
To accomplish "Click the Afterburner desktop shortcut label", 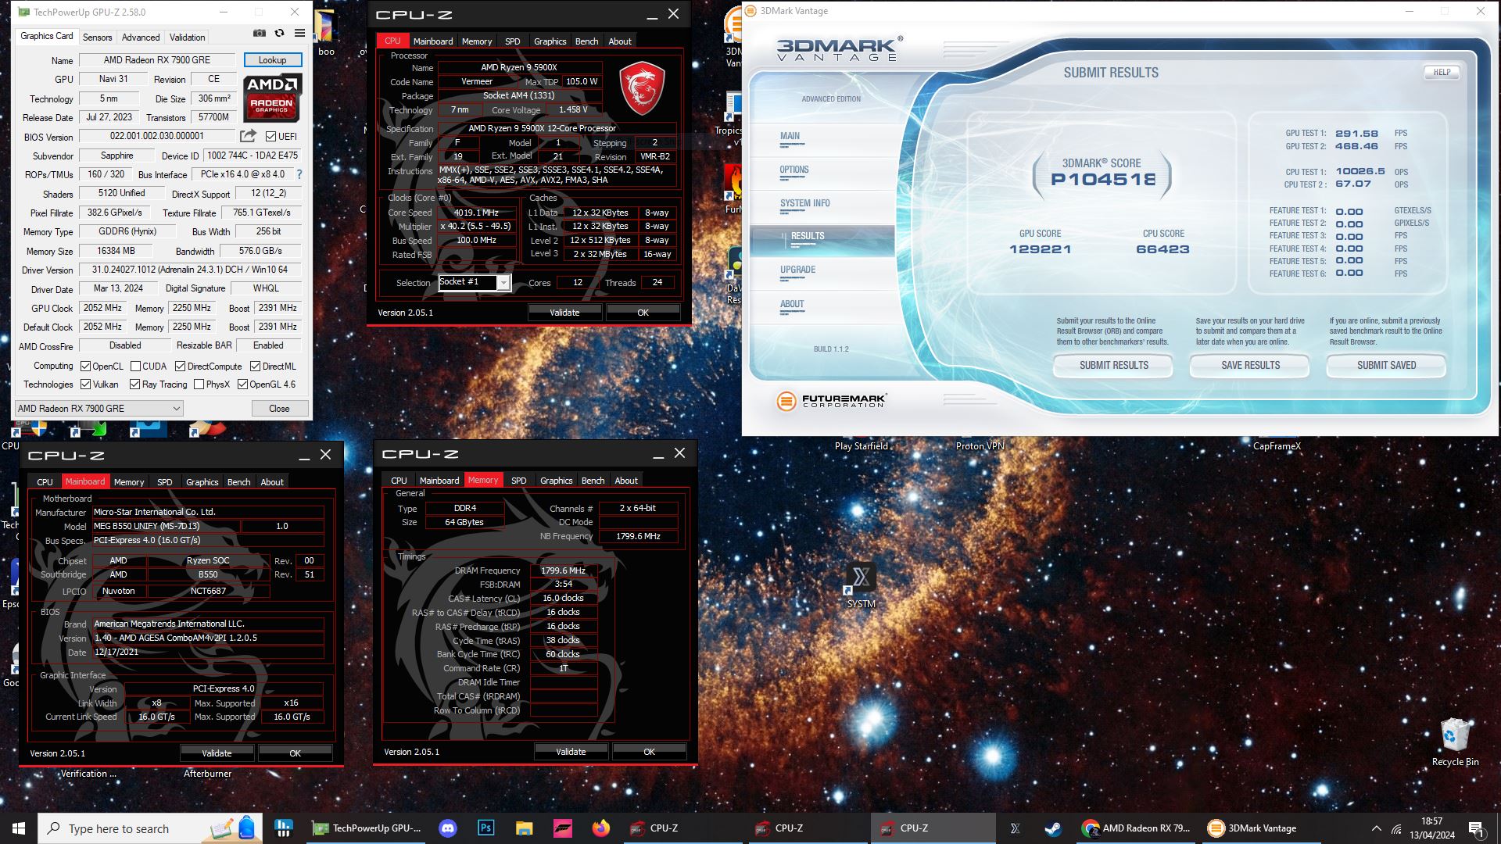I will coord(207,773).
